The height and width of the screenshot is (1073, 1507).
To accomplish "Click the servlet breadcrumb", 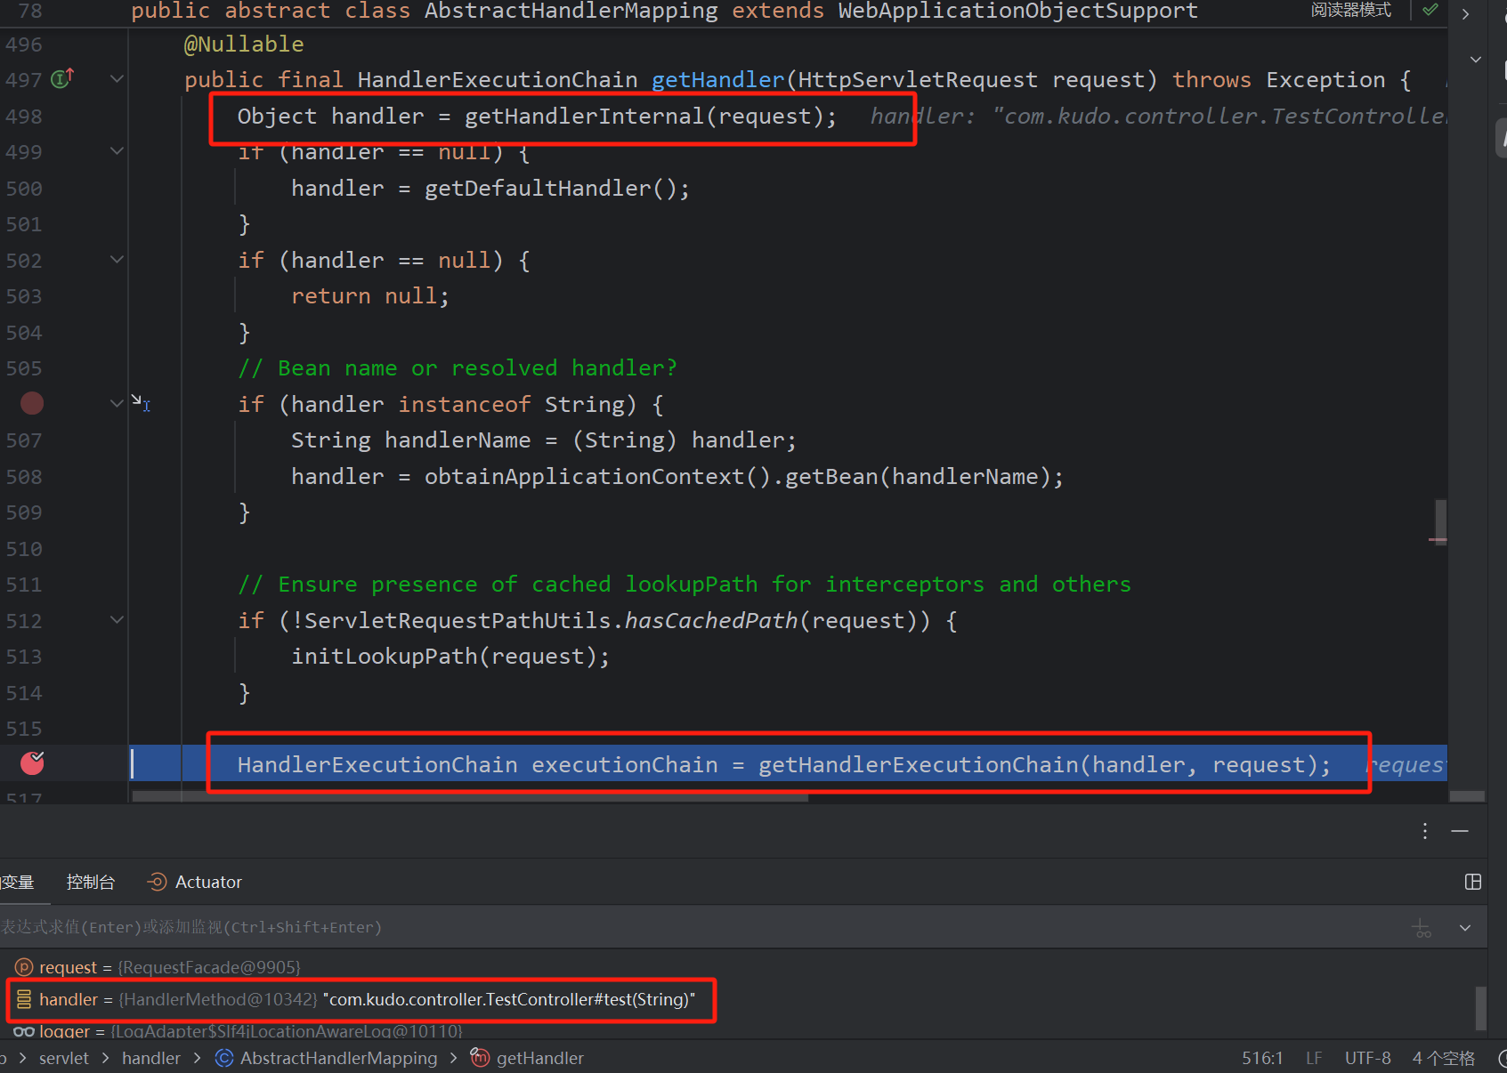I will click(64, 1058).
